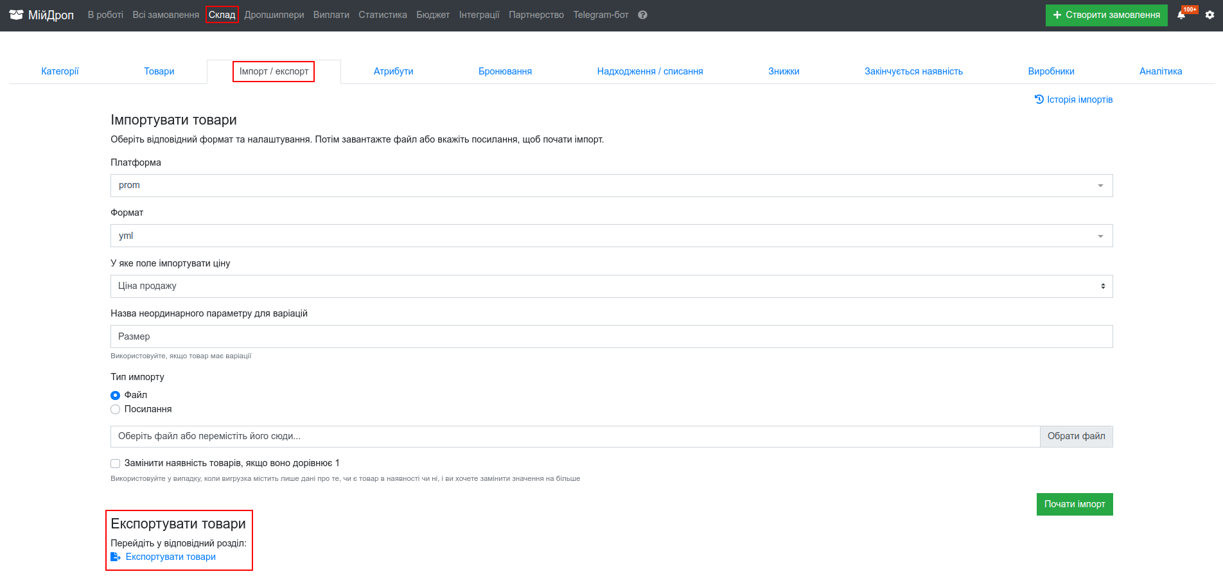The height and width of the screenshot is (583, 1223).
Task: Enable replace availability if equals 1 checkbox
Action: pos(116,464)
